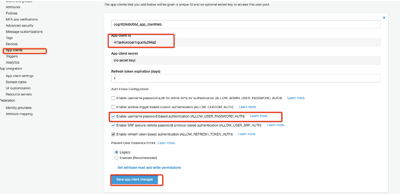Open App clients in sidebar
400x194 pixels.
point(14,50)
